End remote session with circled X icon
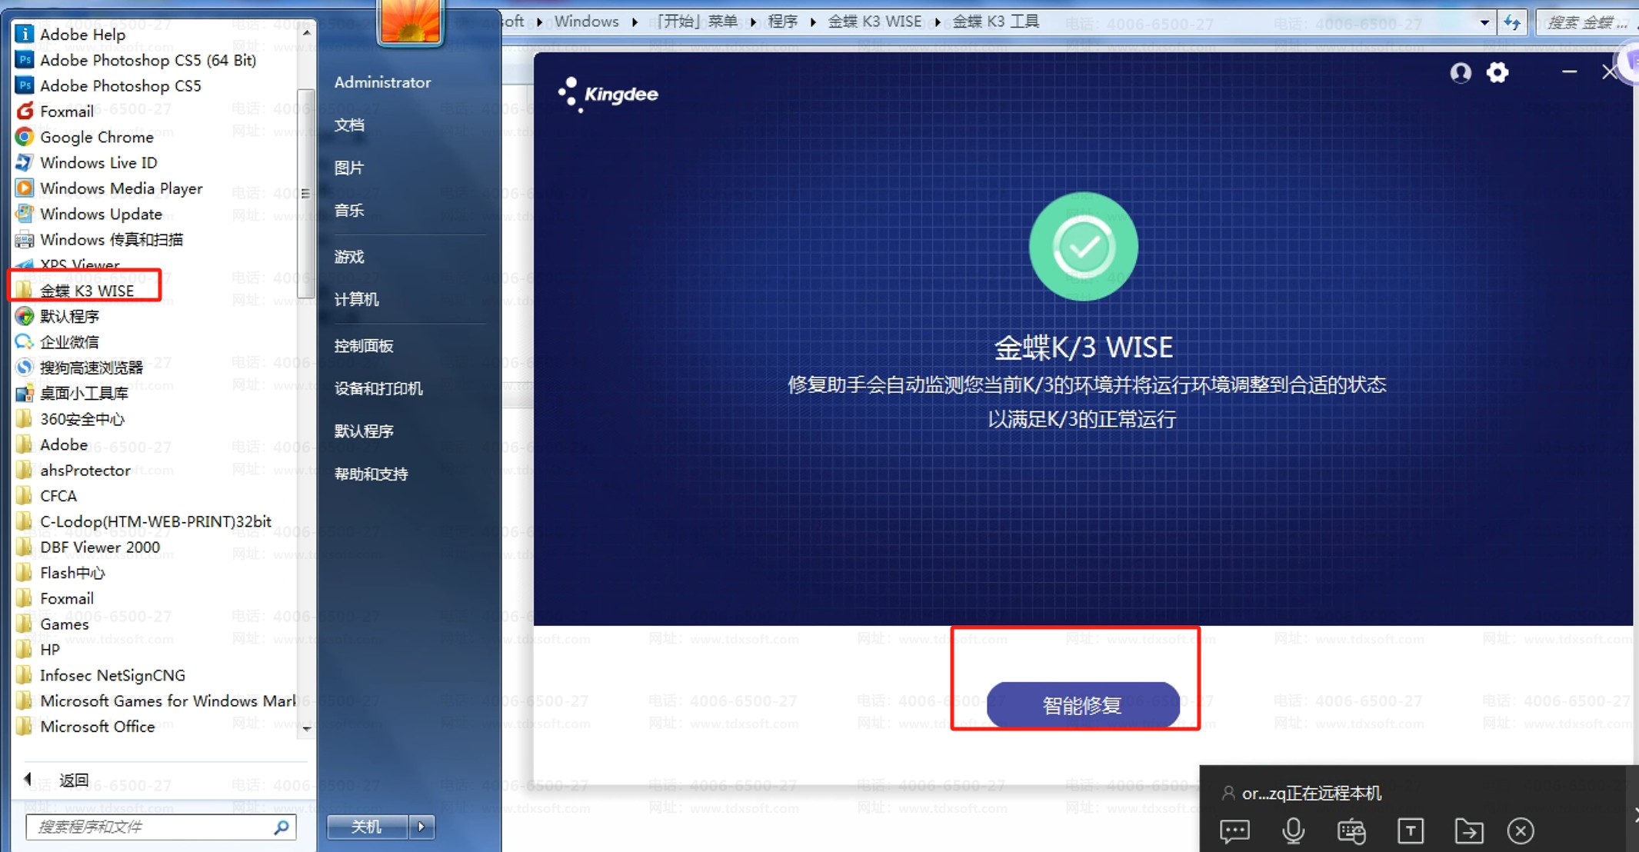Screen dimensions: 1639x852 1521,830
